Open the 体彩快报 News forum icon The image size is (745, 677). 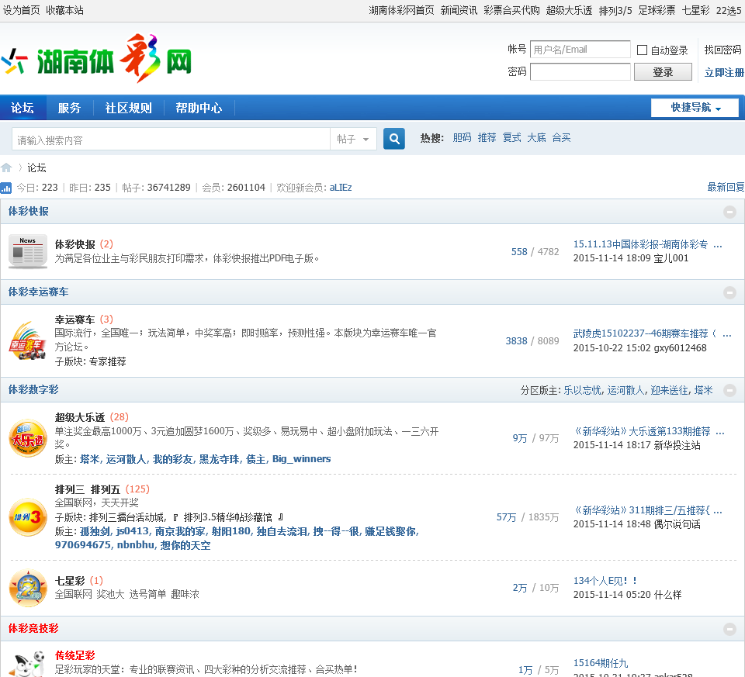point(28,251)
